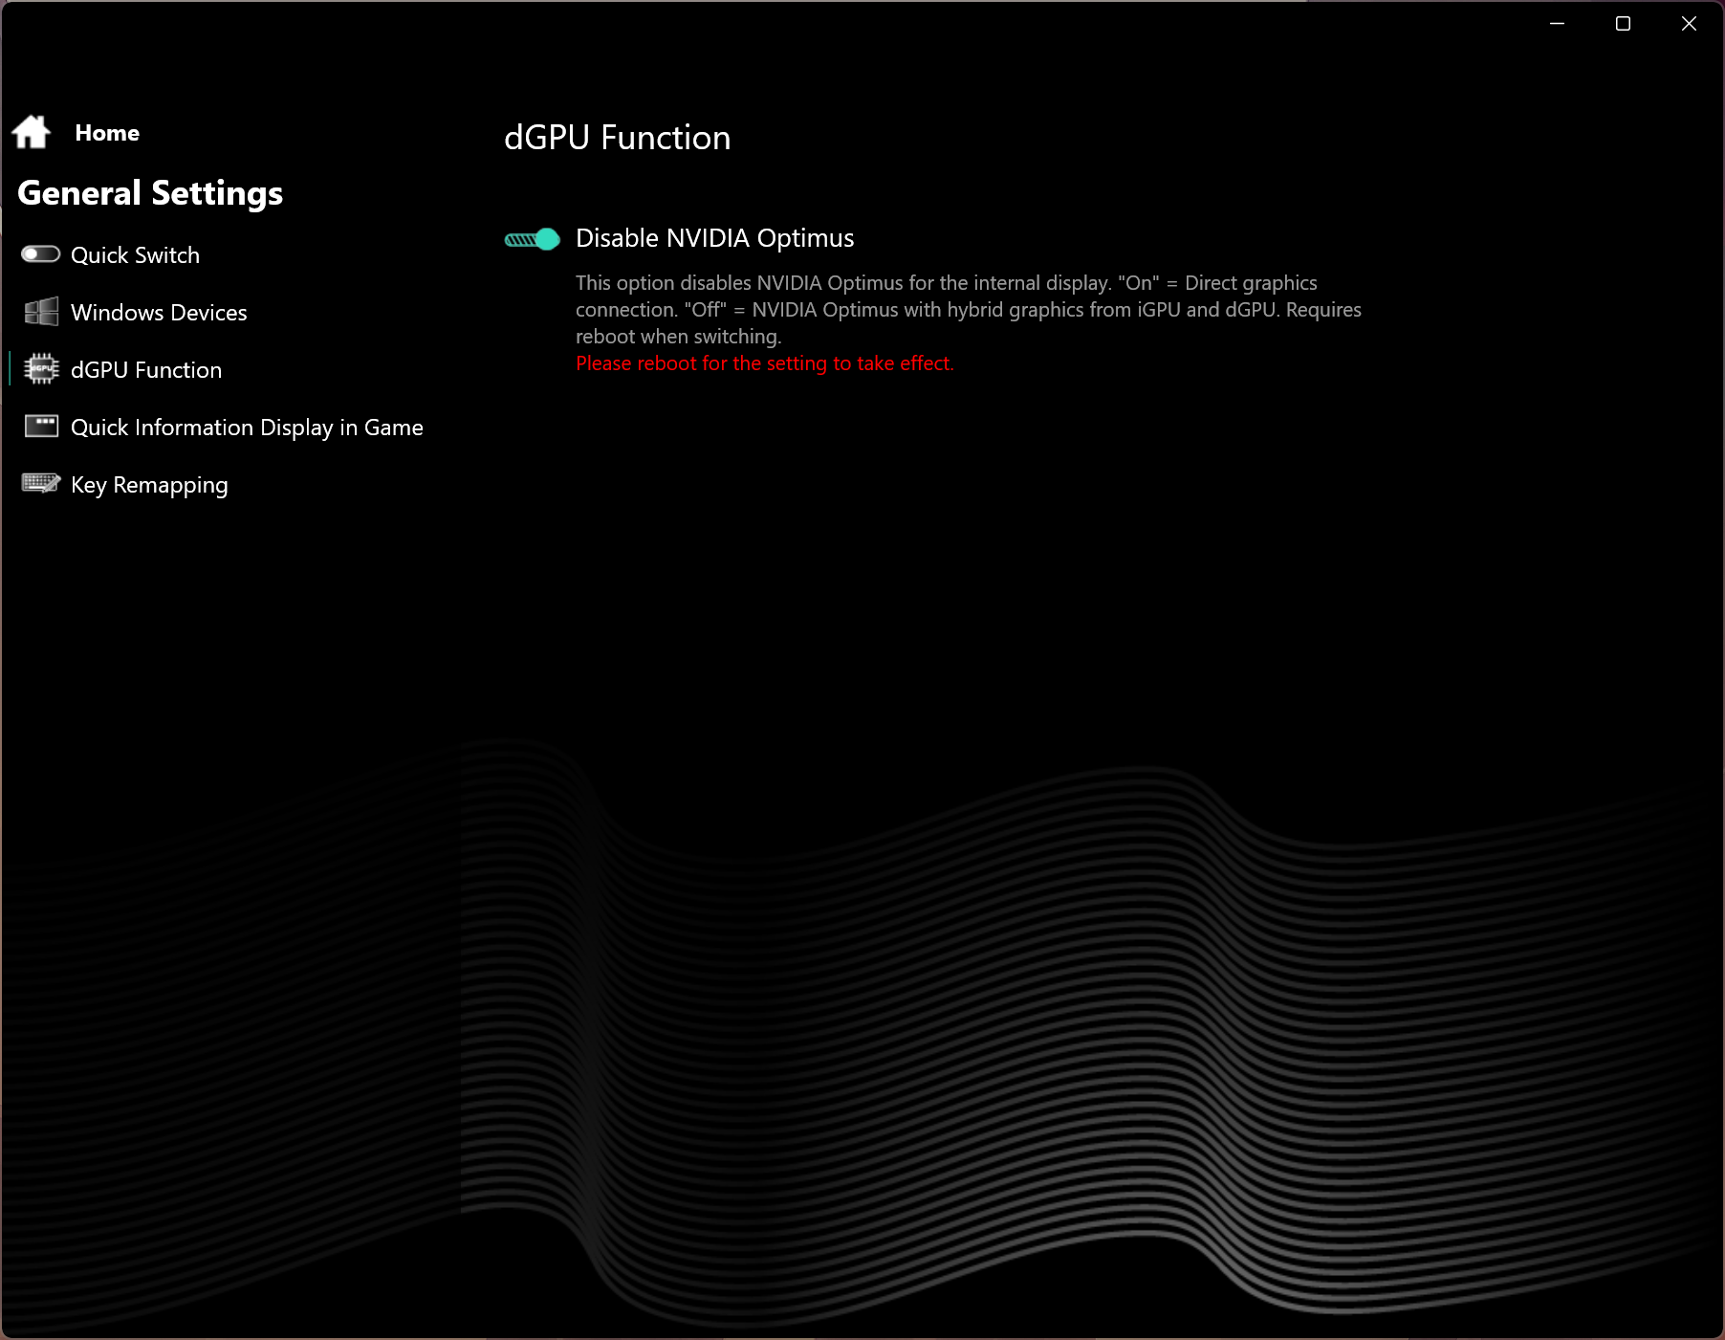
Task: Click the red reboot warning message
Action: tap(765, 363)
